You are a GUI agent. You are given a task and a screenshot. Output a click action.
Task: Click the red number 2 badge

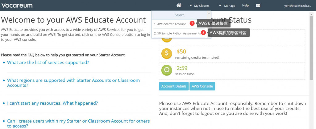pyautogui.click(x=203, y=32)
